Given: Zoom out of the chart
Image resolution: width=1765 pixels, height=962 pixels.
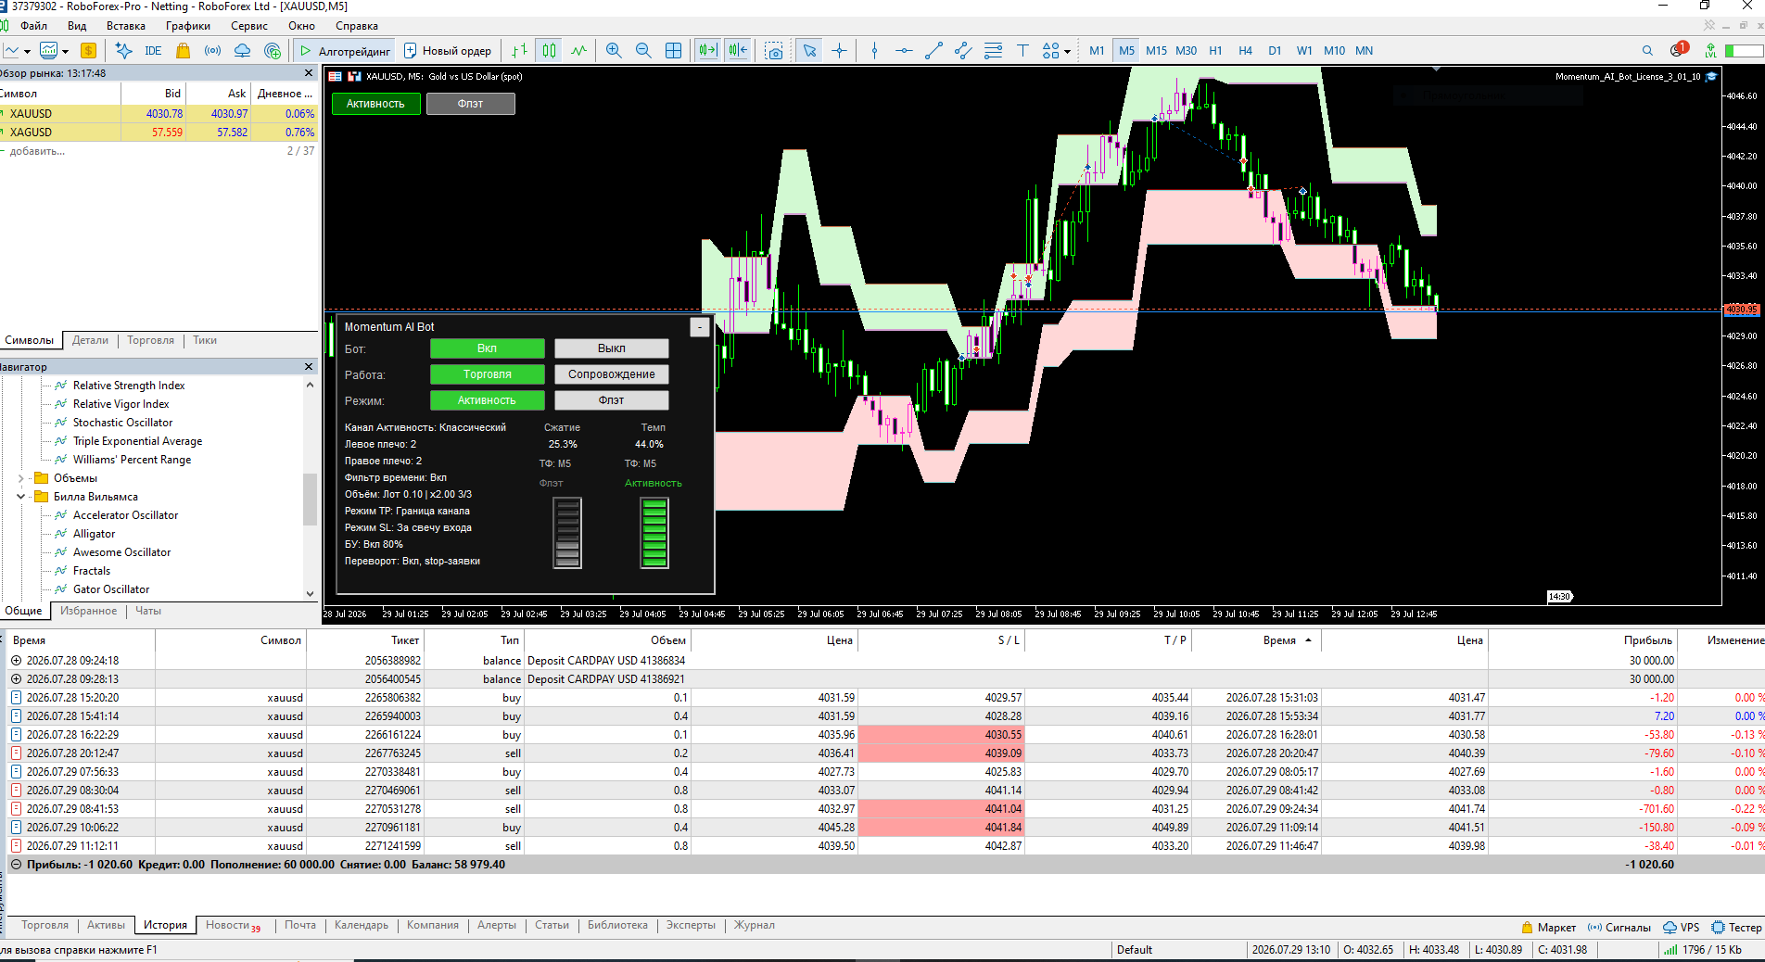Looking at the screenshot, I should coord(643,51).
